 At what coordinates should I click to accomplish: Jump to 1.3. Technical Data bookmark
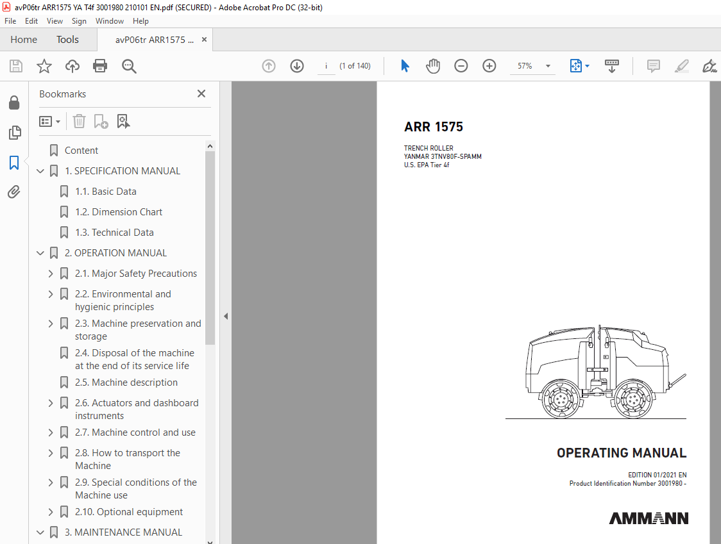(114, 233)
